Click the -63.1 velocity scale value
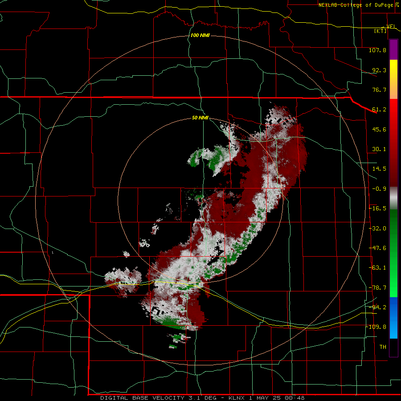This screenshot has height=401, width=401. click(x=378, y=268)
